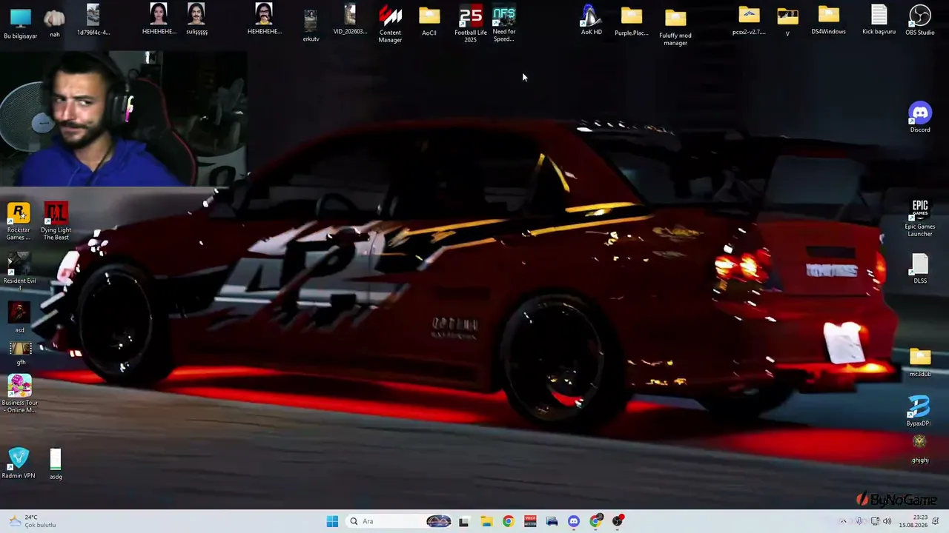Open the Purple.Plac... folder
This screenshot has height=533, width=949.
pyautogui.click(x=632, y=21)
